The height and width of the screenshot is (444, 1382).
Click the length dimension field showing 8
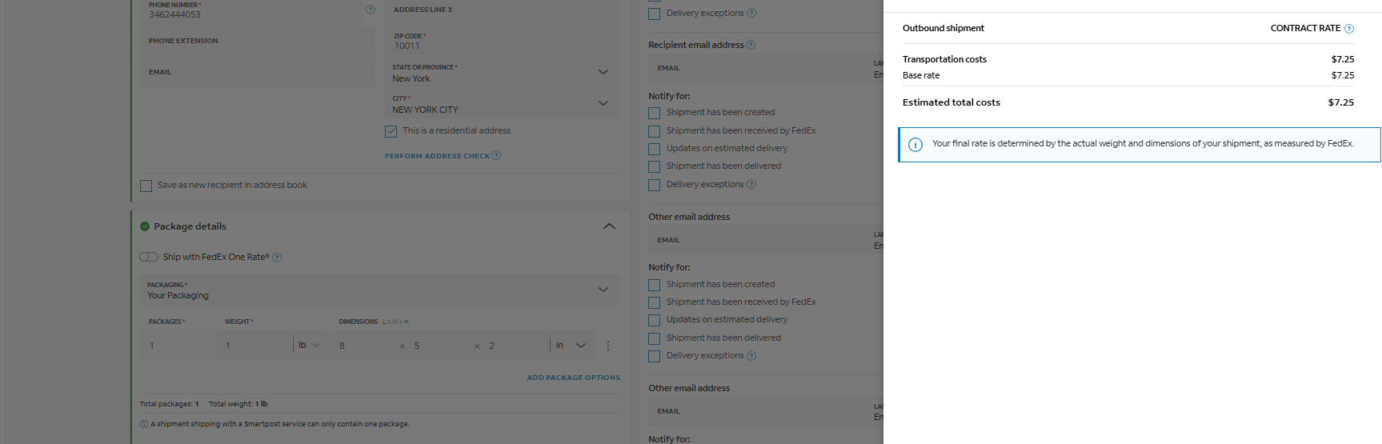(365, 346)
